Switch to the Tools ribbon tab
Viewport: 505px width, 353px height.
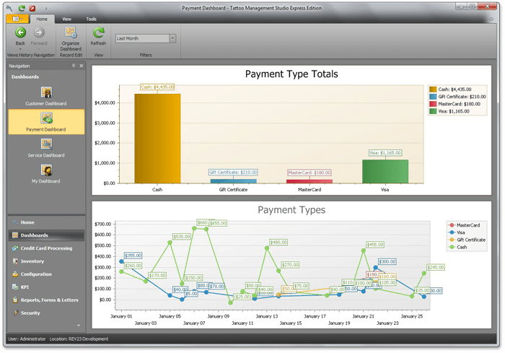pyautogui.click(x=91, y=19)
